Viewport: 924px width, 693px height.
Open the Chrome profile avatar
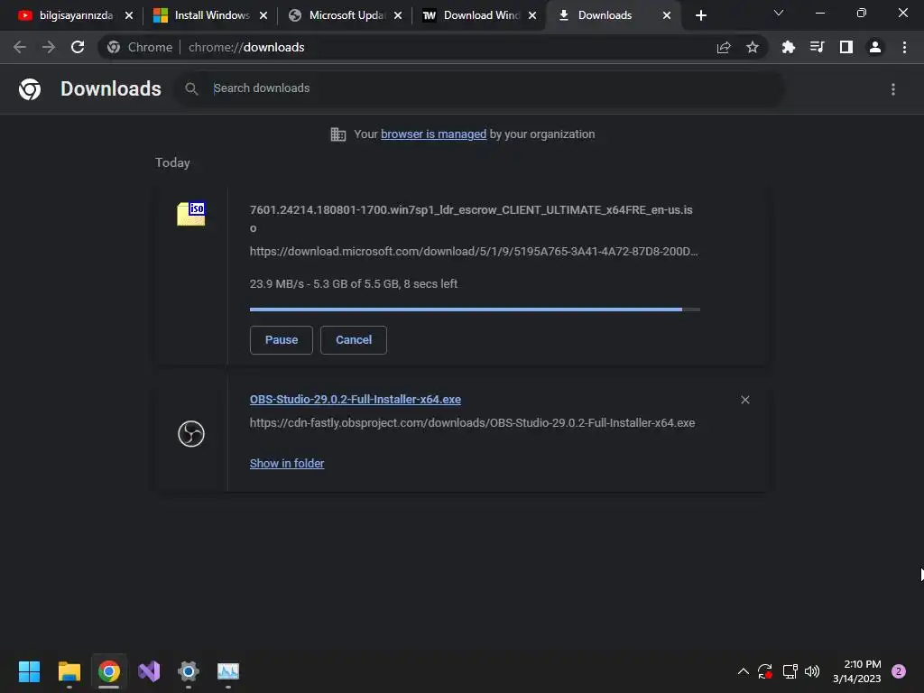click(x=875, y=47)
